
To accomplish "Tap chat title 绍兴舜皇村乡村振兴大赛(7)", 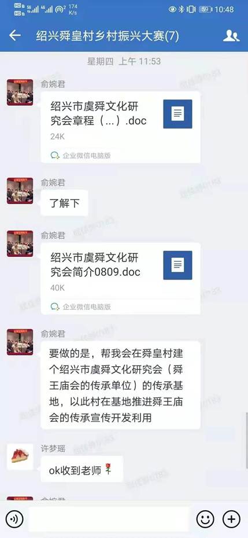I will (x=108, y=36).
